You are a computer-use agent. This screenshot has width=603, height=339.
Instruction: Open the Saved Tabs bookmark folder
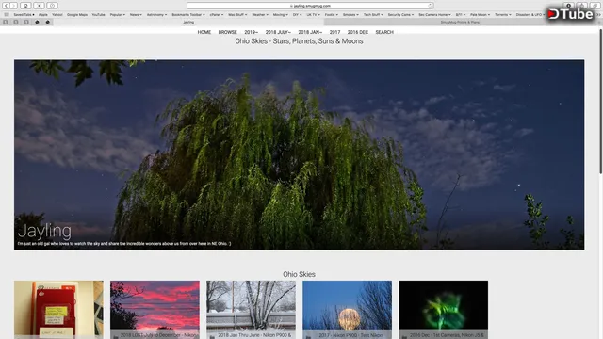click(x=24, y=15)
